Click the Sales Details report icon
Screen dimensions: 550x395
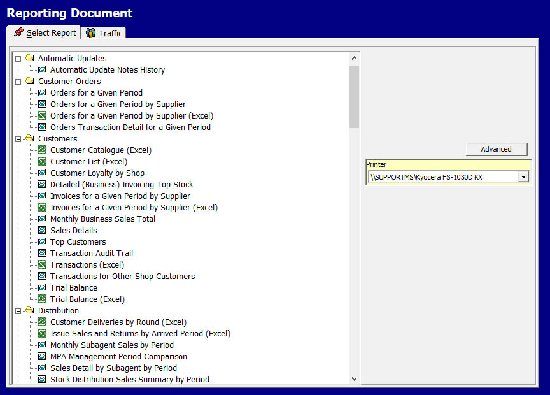pos(42,231)
